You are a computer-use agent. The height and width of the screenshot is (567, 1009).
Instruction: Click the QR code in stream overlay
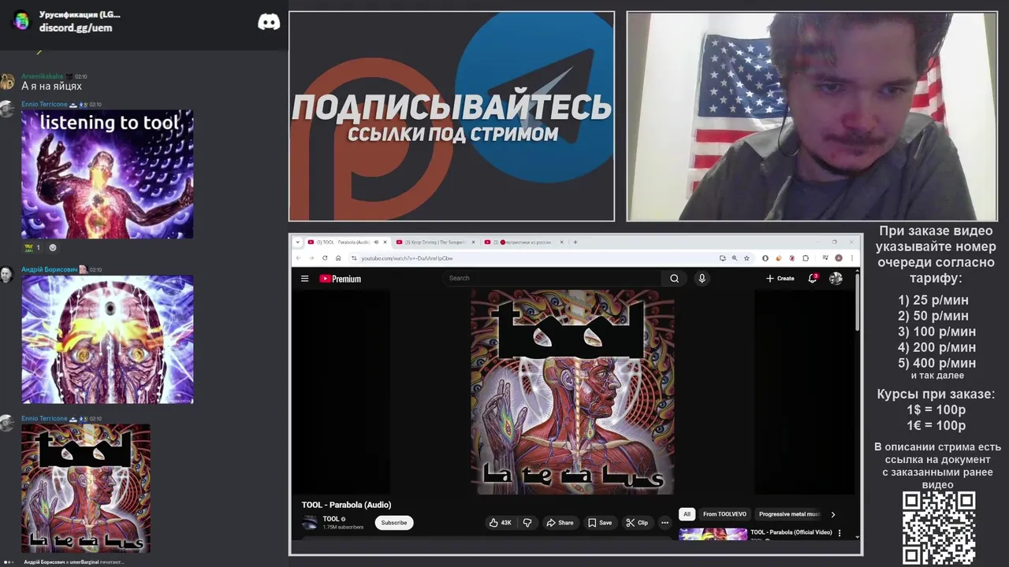pyautogui.click(x=939, y=528)
